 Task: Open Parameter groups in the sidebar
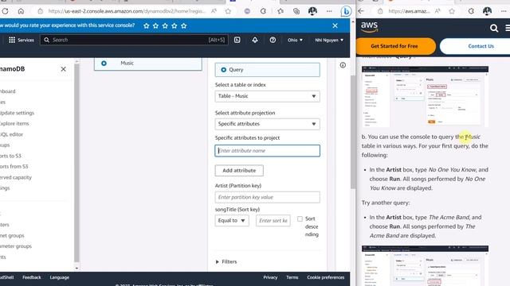[x=16, y=246]
